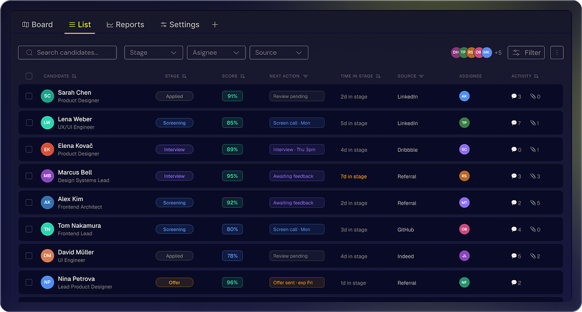Click the 78% score for David Müller
The width and height of the screenshot is (582, 312).
[x=232, y=256]
